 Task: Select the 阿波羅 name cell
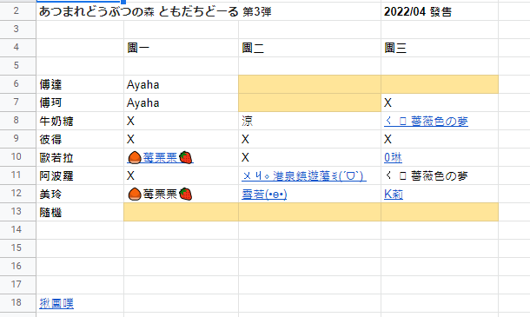pos(80,175)
